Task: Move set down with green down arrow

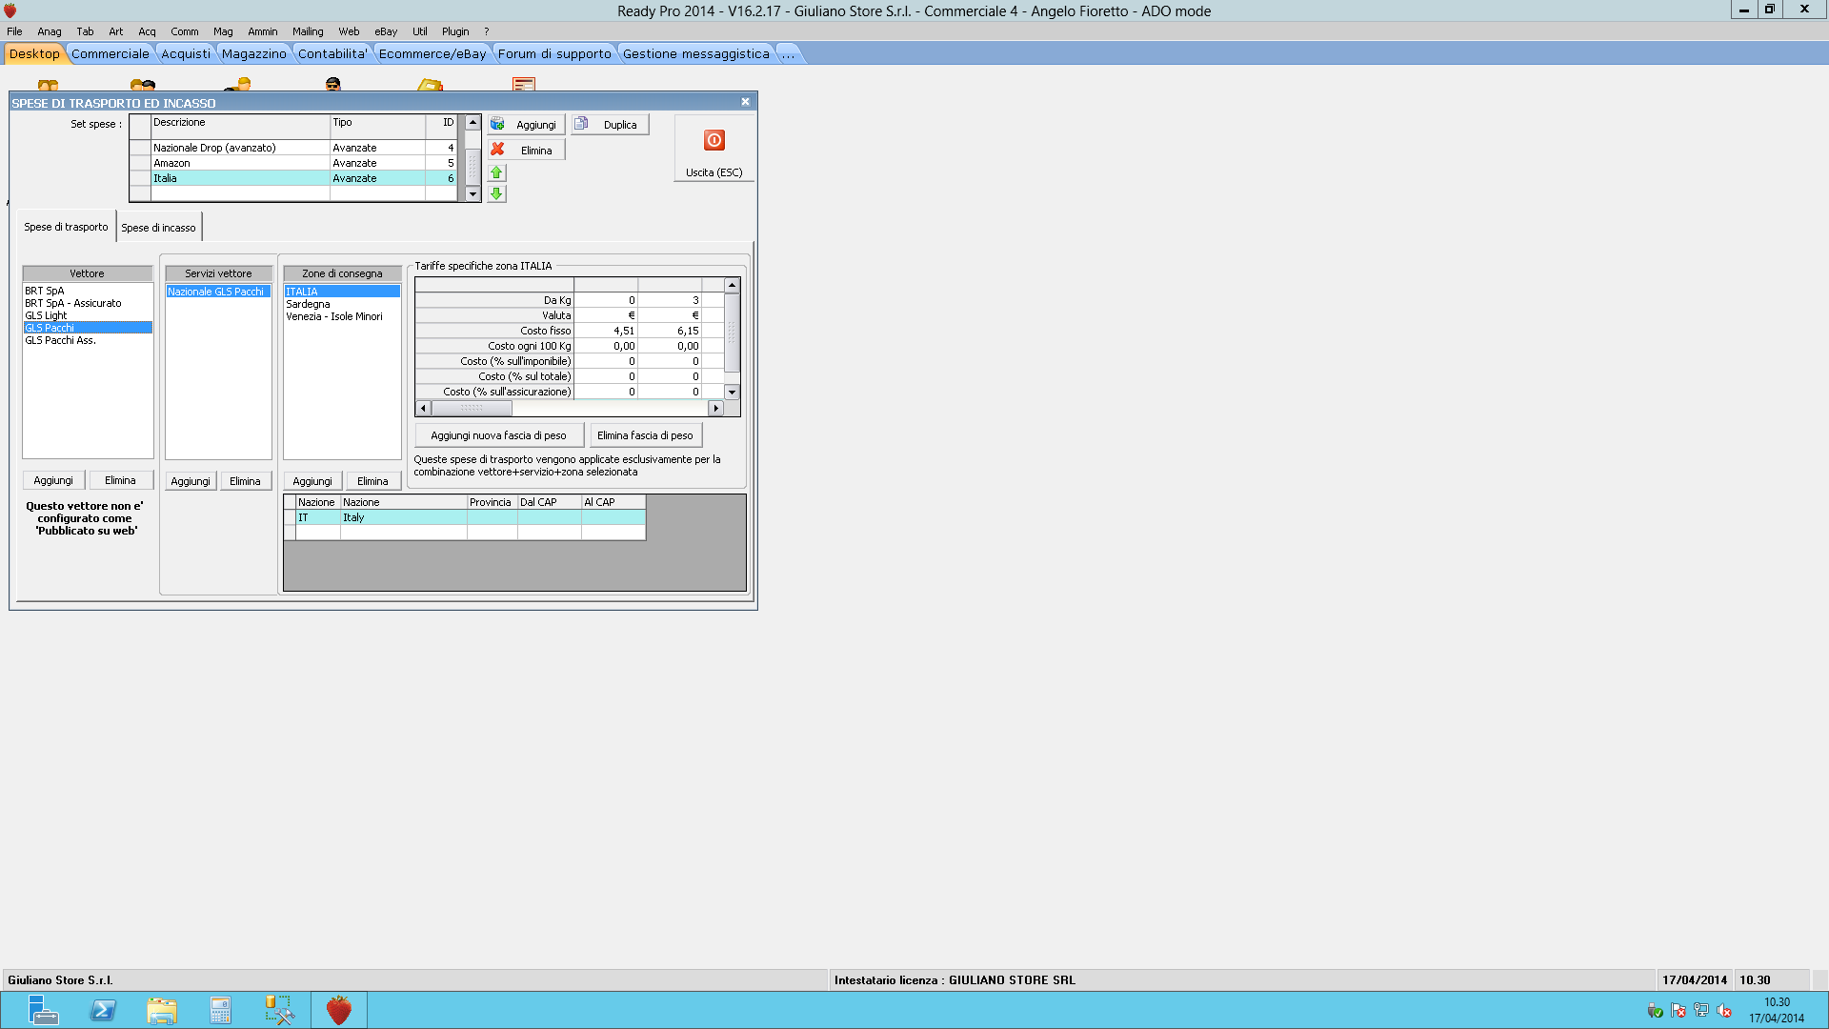Action: coord(496,193)
